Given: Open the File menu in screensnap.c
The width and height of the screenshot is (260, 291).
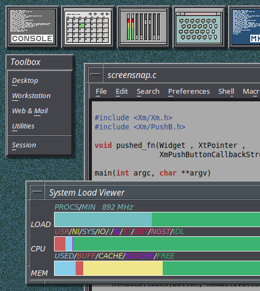Looking at the screenshot, I should point(101,92).
